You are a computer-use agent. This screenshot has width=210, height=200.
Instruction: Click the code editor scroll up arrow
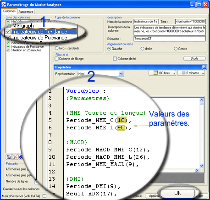pyautogui.click(x=202, y=100)
